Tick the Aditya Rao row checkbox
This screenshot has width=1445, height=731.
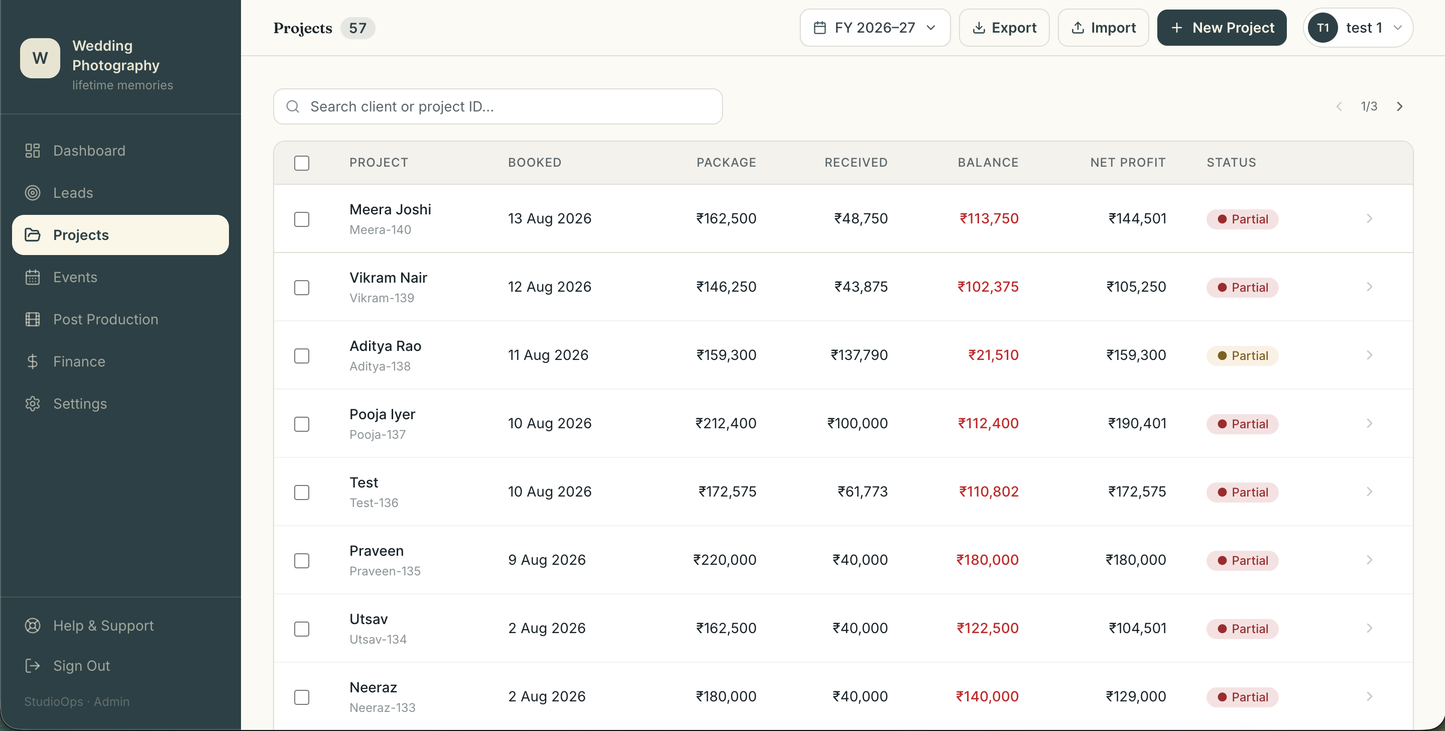302,355
